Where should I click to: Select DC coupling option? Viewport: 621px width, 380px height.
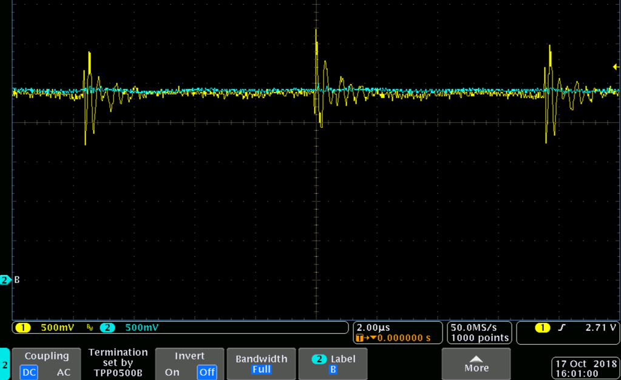[x=29, y=372]
